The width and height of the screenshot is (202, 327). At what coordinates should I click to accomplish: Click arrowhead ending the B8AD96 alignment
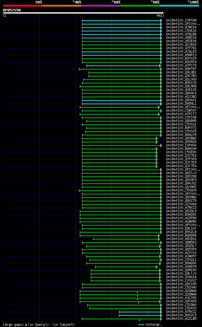point(159,236)
